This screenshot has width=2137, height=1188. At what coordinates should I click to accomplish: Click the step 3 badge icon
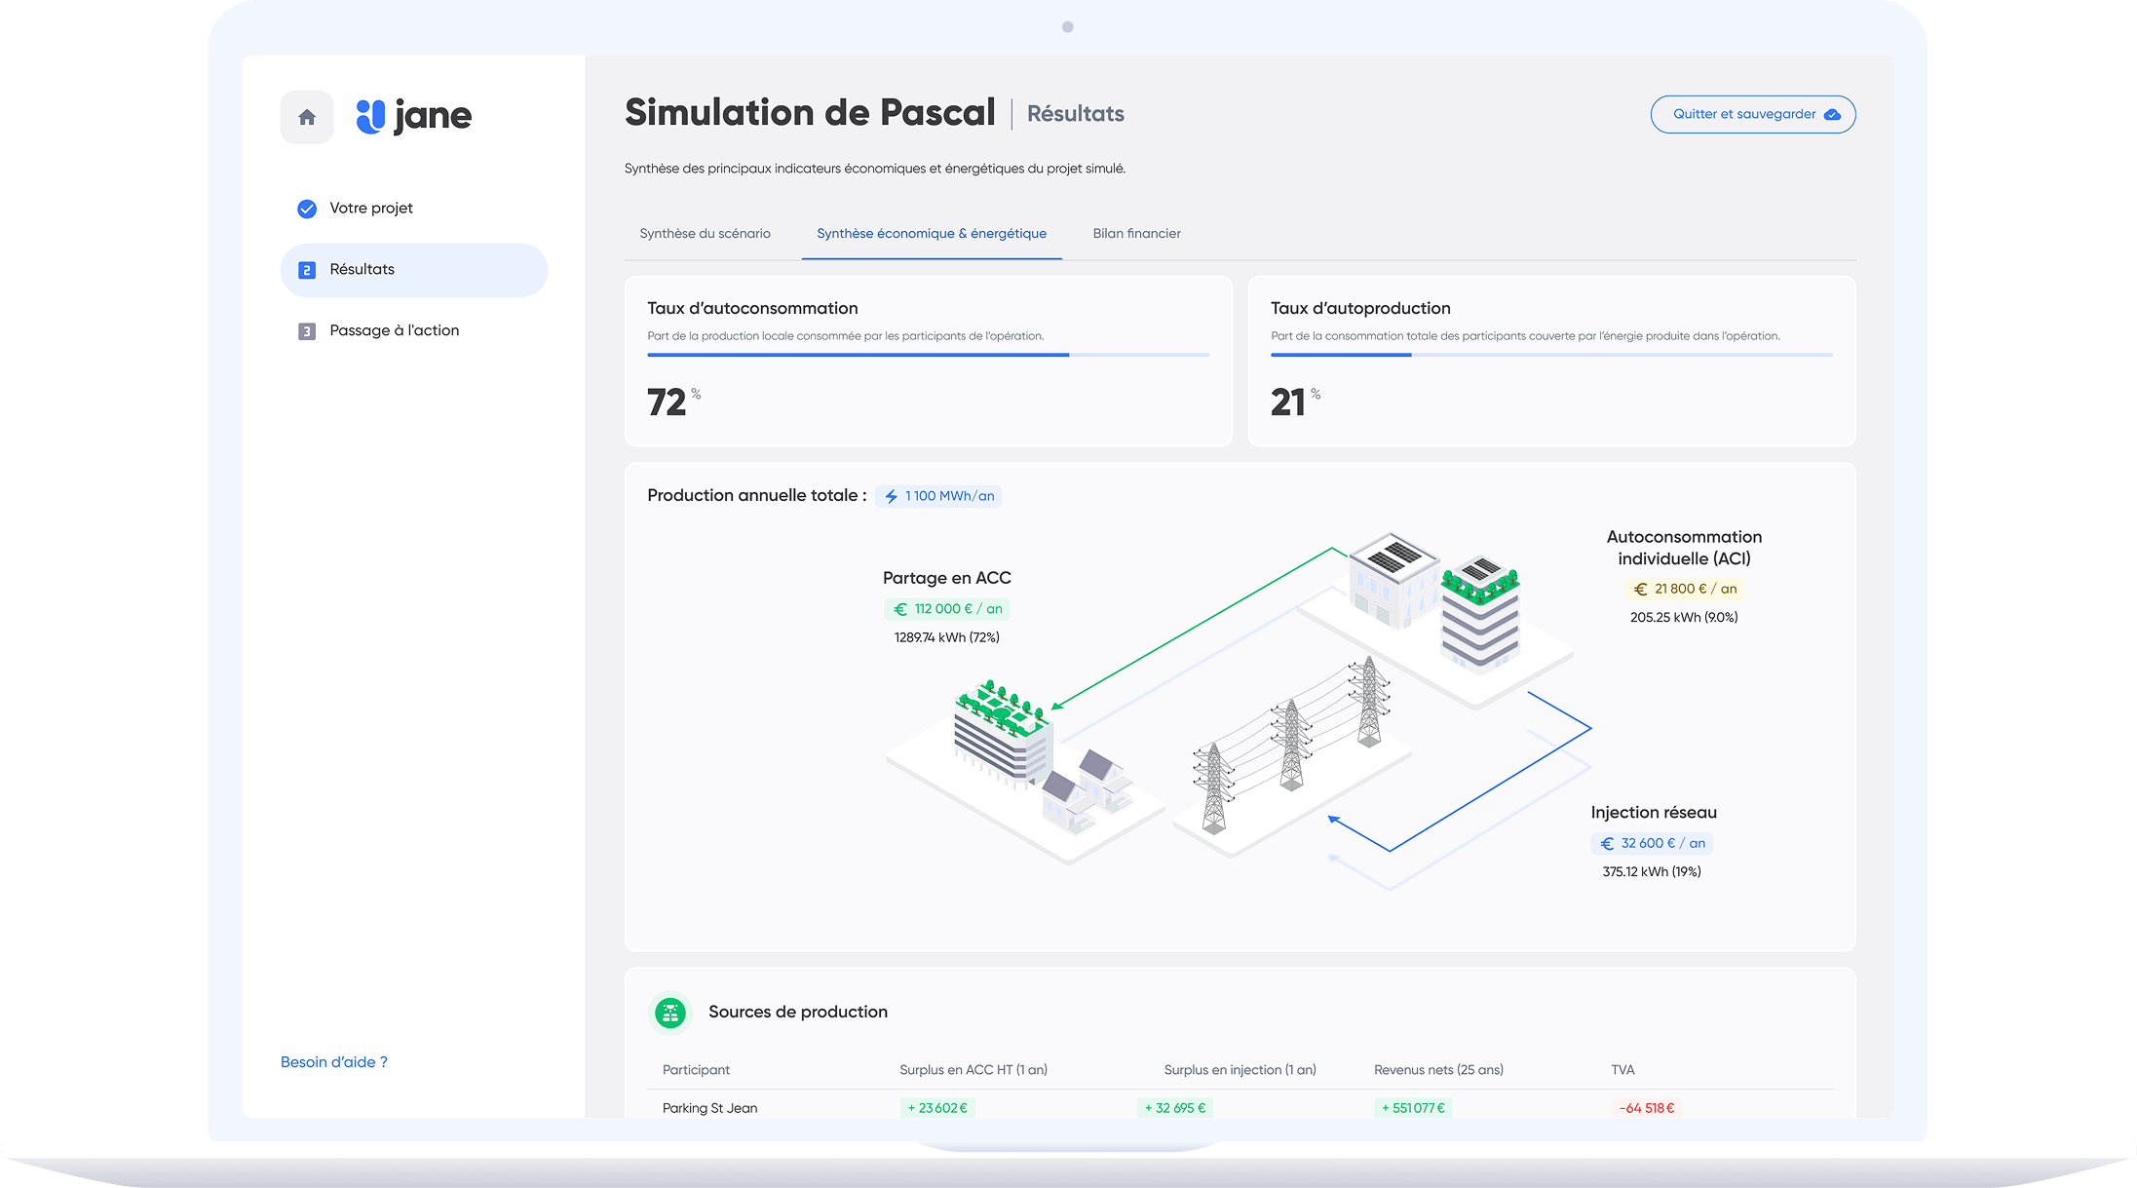coord(307,331)
